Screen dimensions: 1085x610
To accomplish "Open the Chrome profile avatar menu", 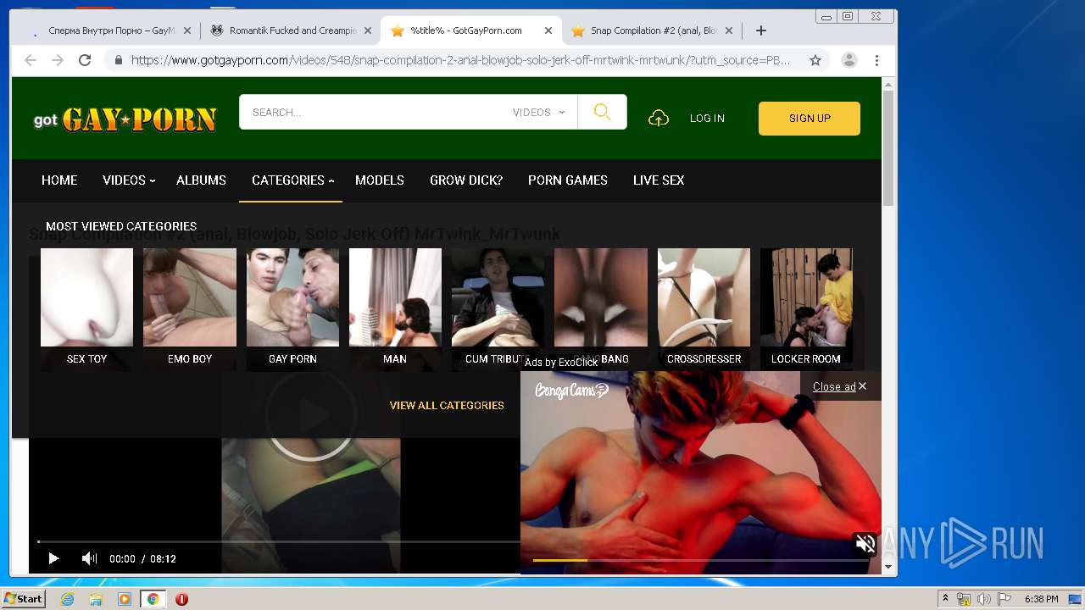I will [849, 60].
